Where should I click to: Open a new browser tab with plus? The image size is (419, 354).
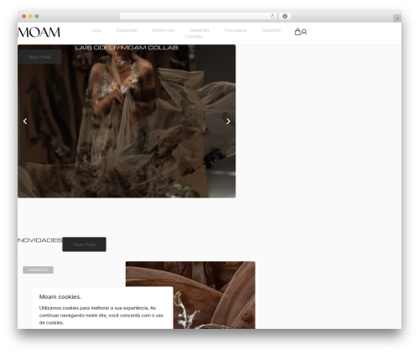coord(397,18)
